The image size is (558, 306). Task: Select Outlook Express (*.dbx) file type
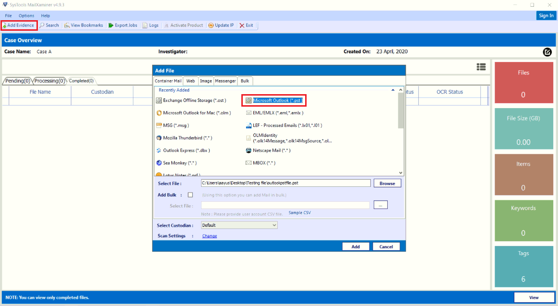tap(183, 150)
